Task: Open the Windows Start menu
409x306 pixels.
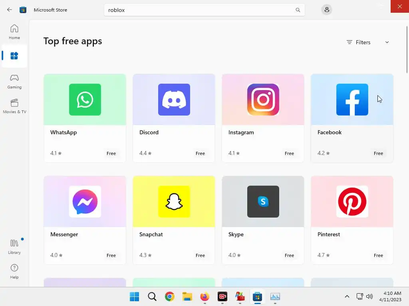Action: tap(134, 296)
